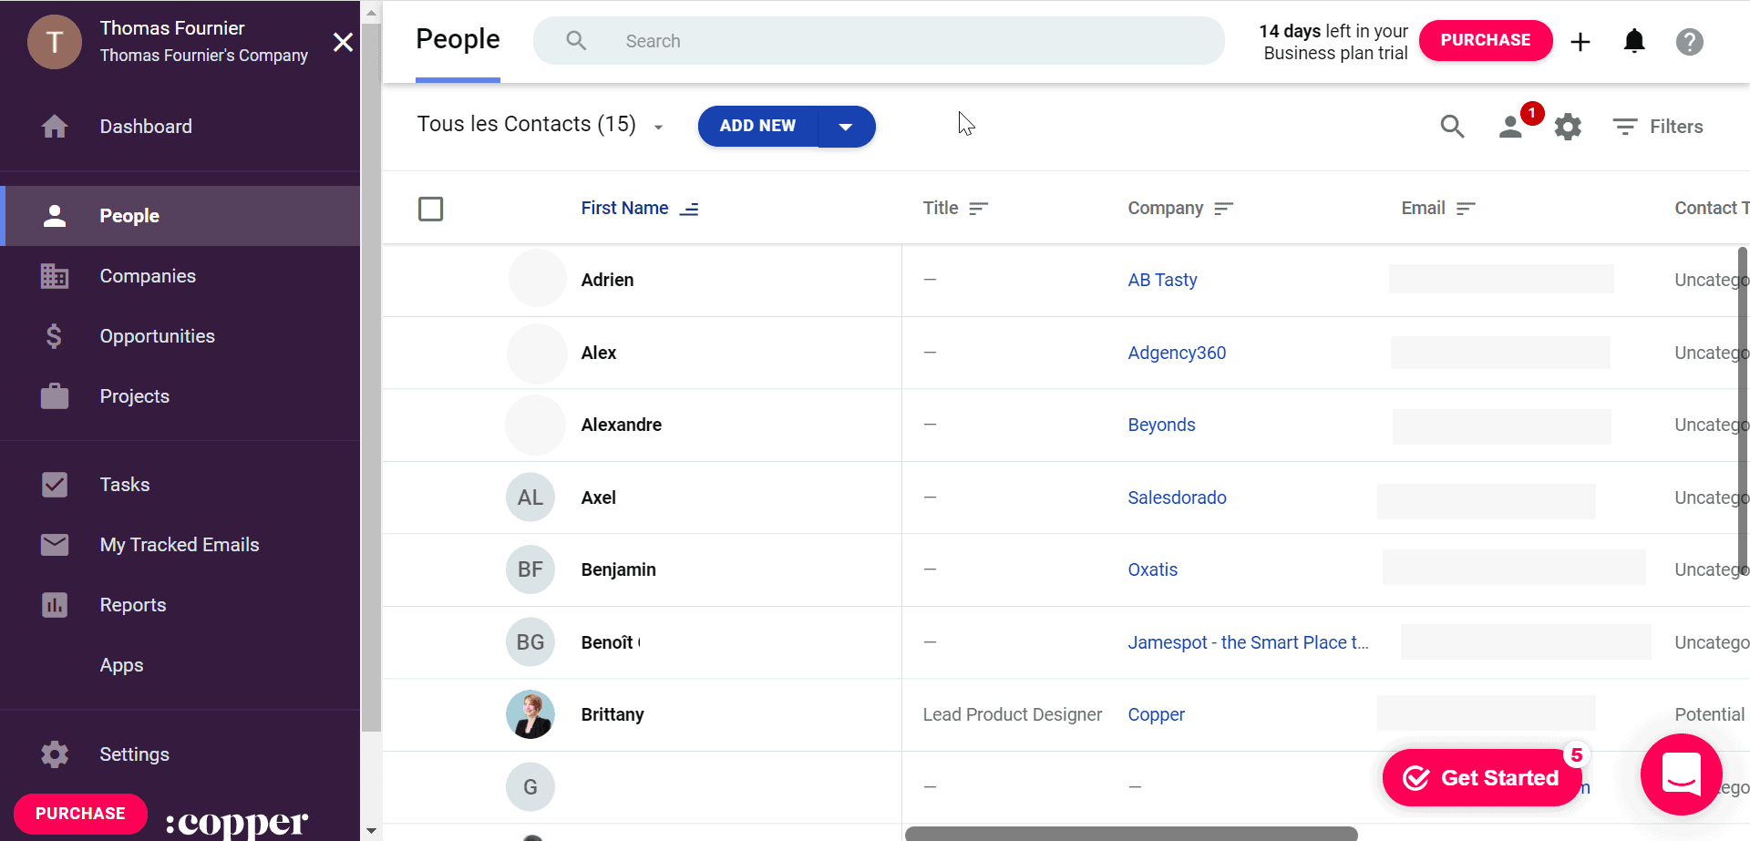Open the chat support bubble
Screen dimensions: 1750x841
pyautogui.click(x=1681, y=775)
